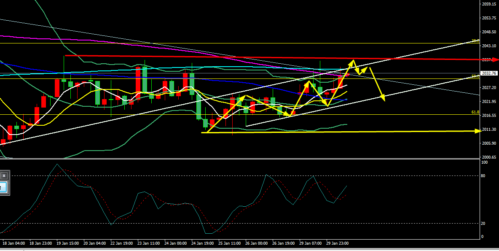This screenshot has height=251, width=499.
Task: Click the 2000.65 price on the scale
Action: tap(489, 157)
